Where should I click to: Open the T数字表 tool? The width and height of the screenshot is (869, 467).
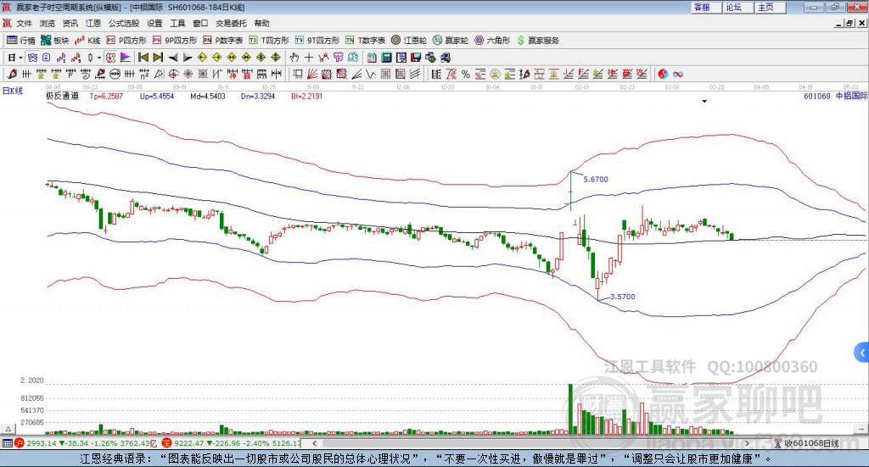365,41
